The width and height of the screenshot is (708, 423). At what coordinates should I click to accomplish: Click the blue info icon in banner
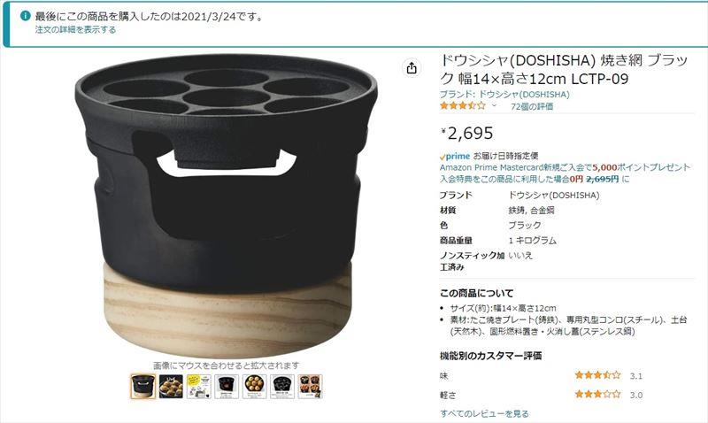[x=26, y=16]
